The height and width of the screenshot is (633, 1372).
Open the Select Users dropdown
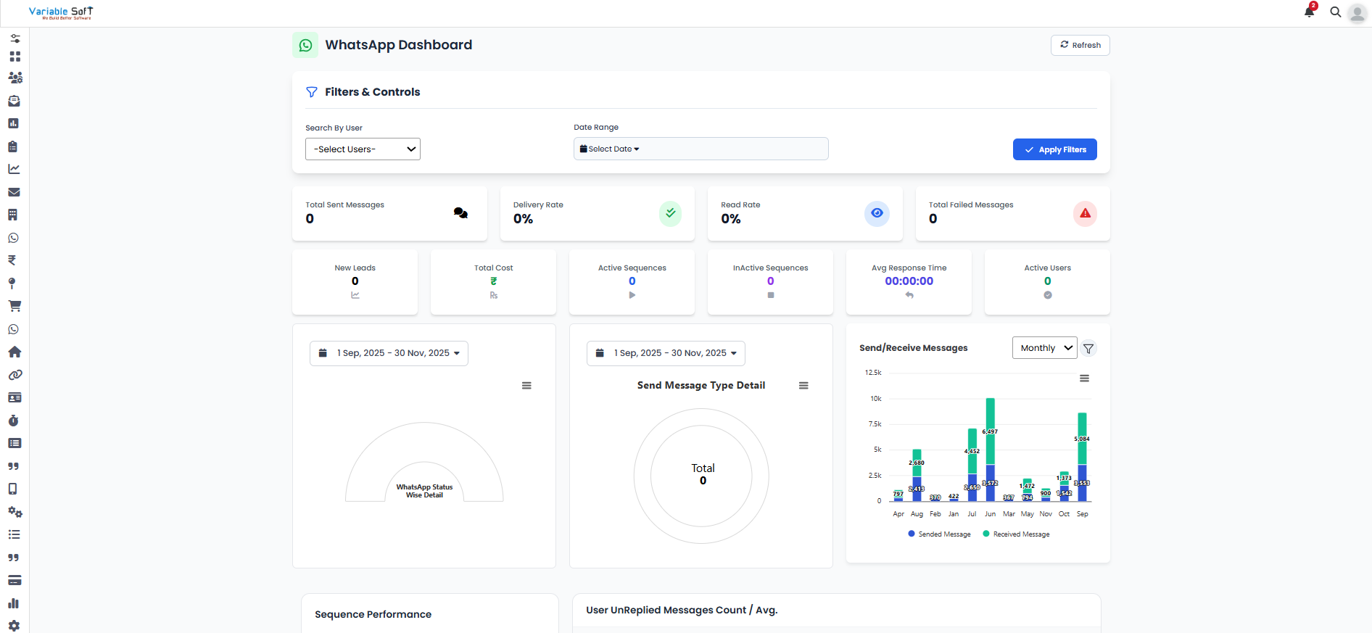[363, 149]
